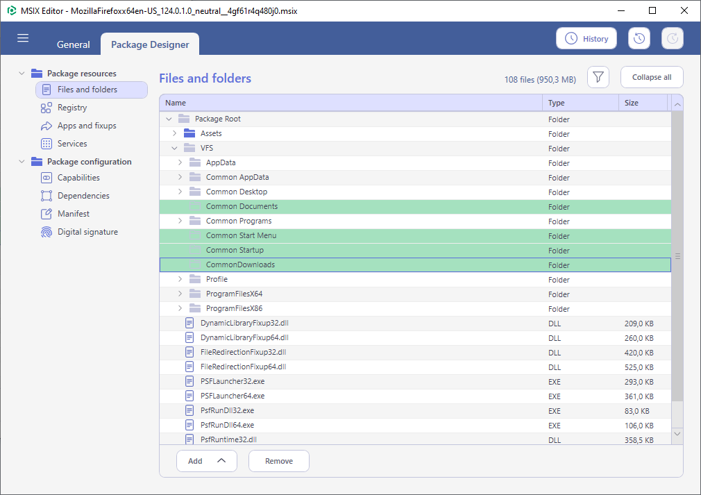Click the Package resources folder icon

[37, 74]
